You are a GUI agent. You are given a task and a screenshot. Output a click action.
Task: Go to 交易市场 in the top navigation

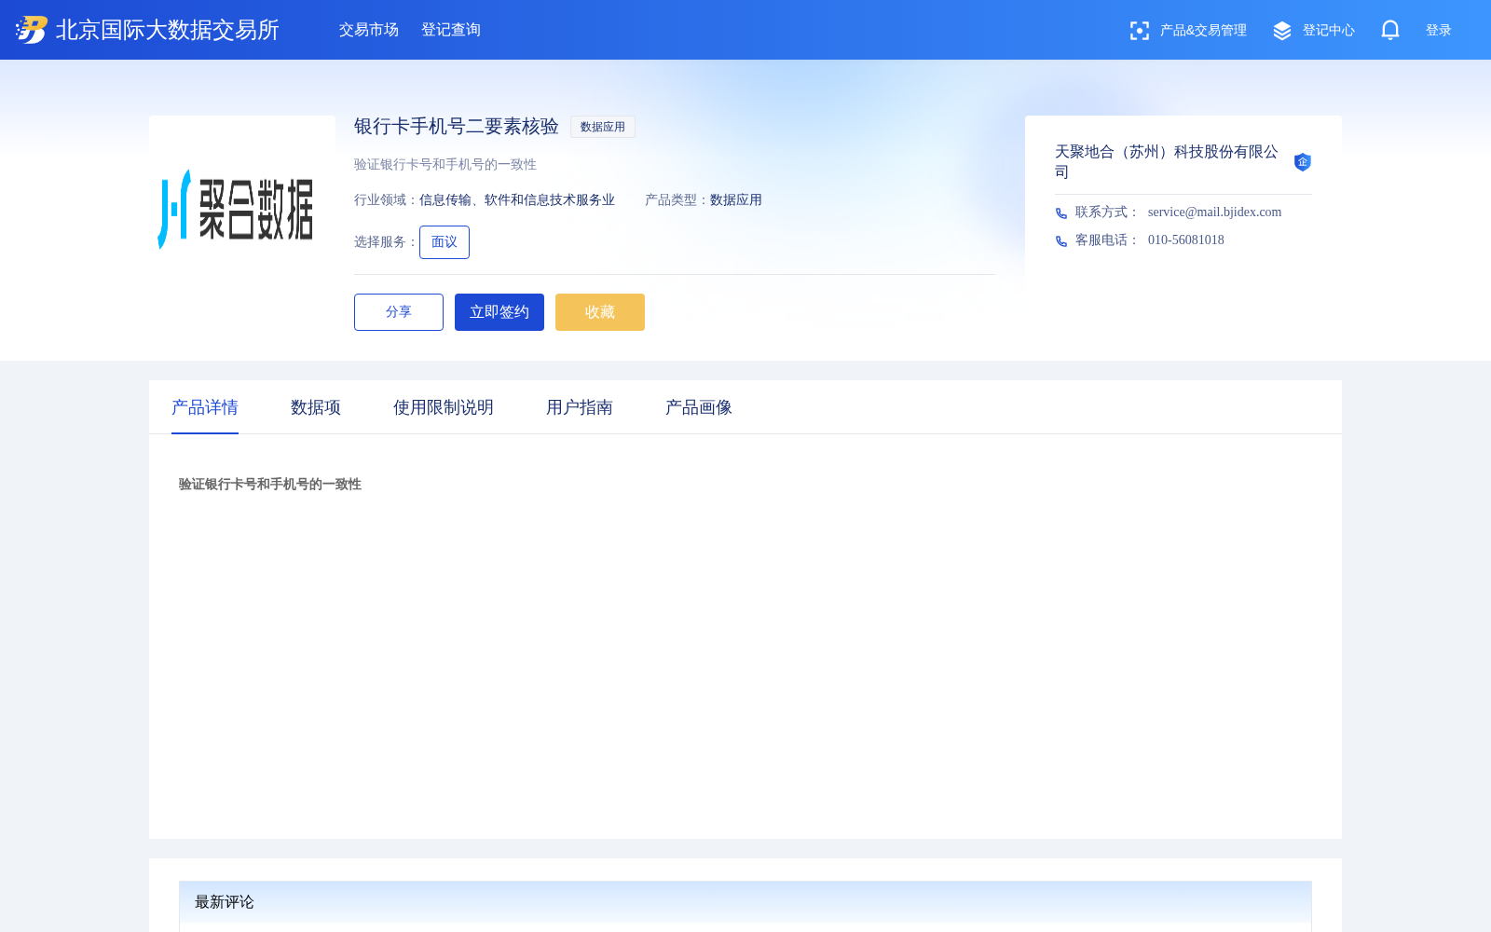(x=369, y=30)
